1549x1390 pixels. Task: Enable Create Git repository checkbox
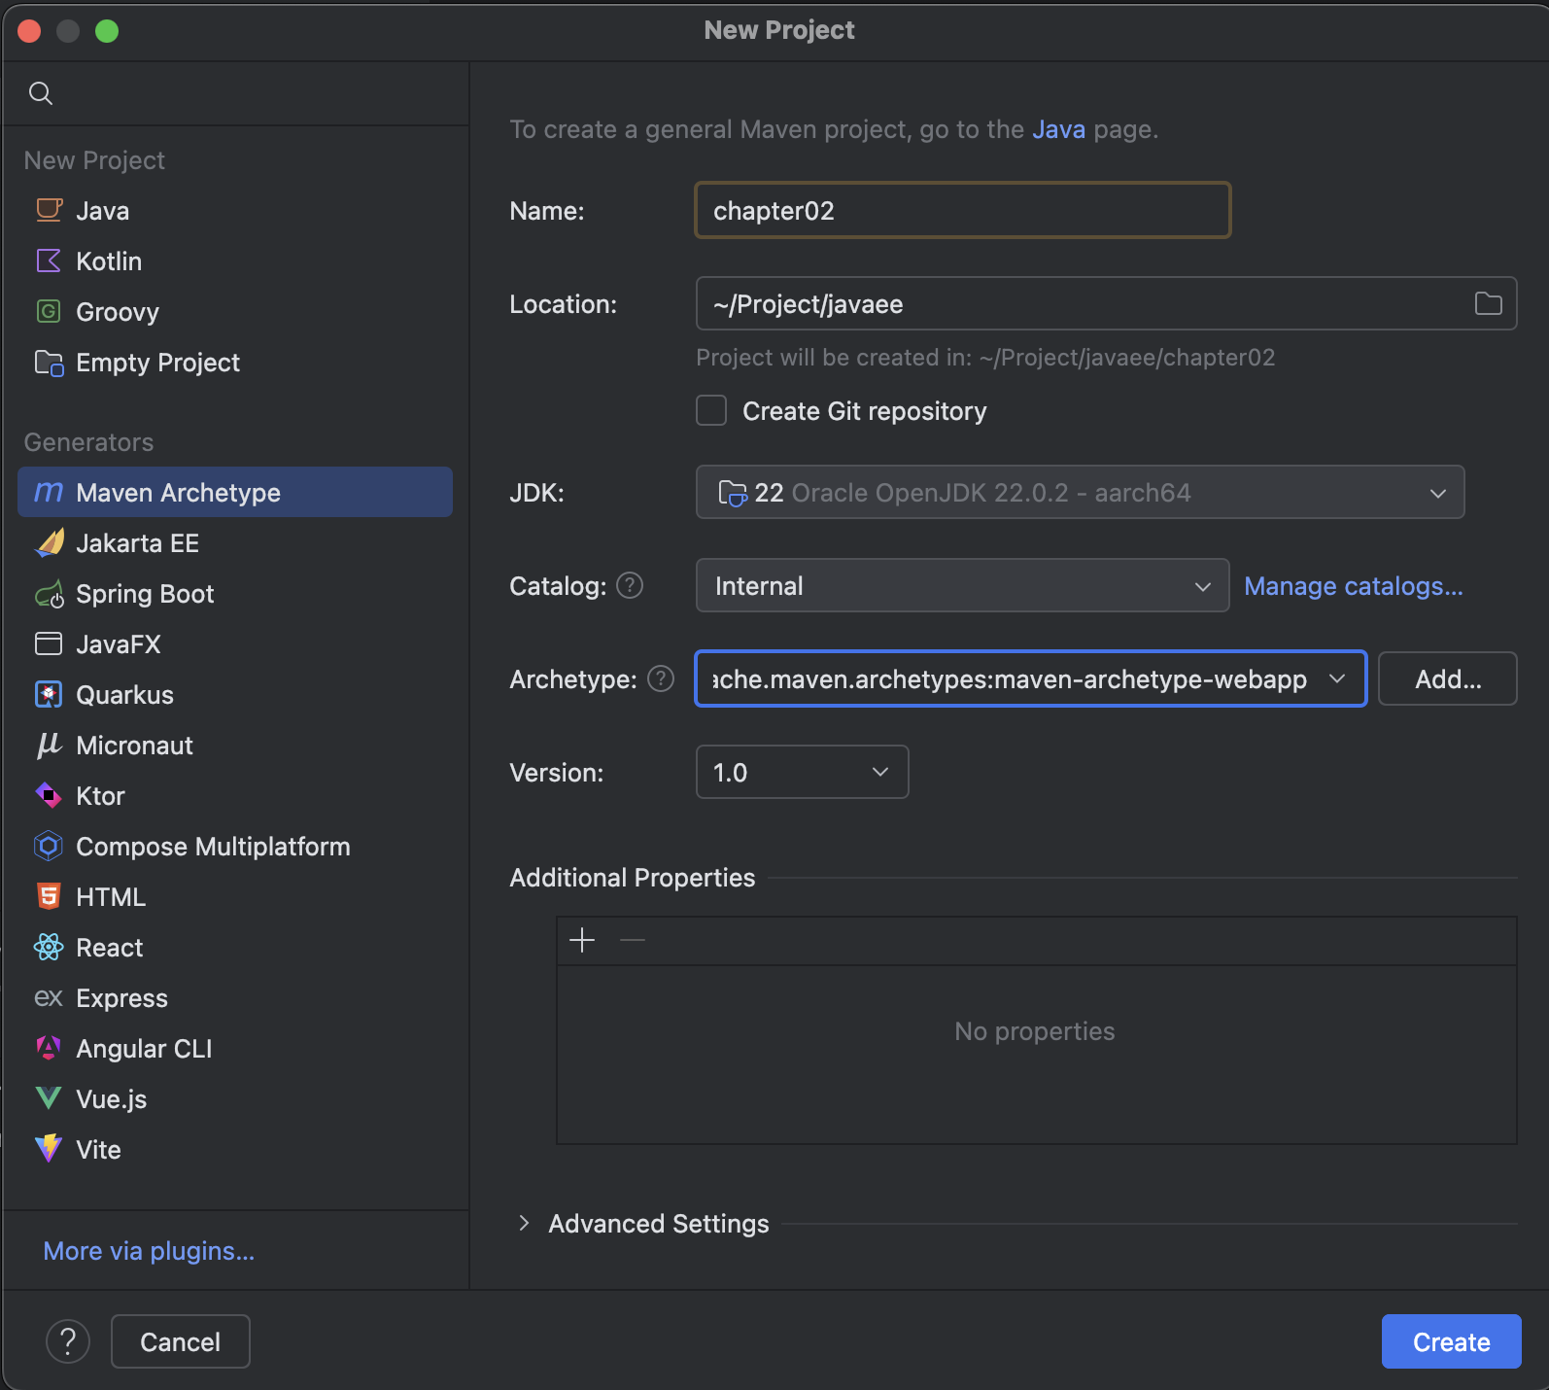(711, 411)
